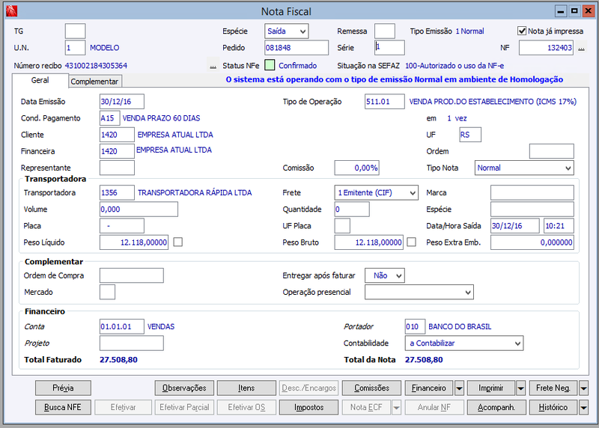Screen dimensions: 599x428
Task: Open the Itens button
Action: [246, 388]
